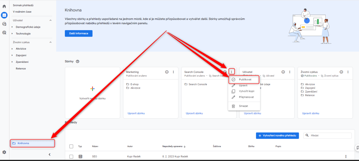Collapse the left navigation panel chevron
Screen dimensions: 359x161
point(49,154)
